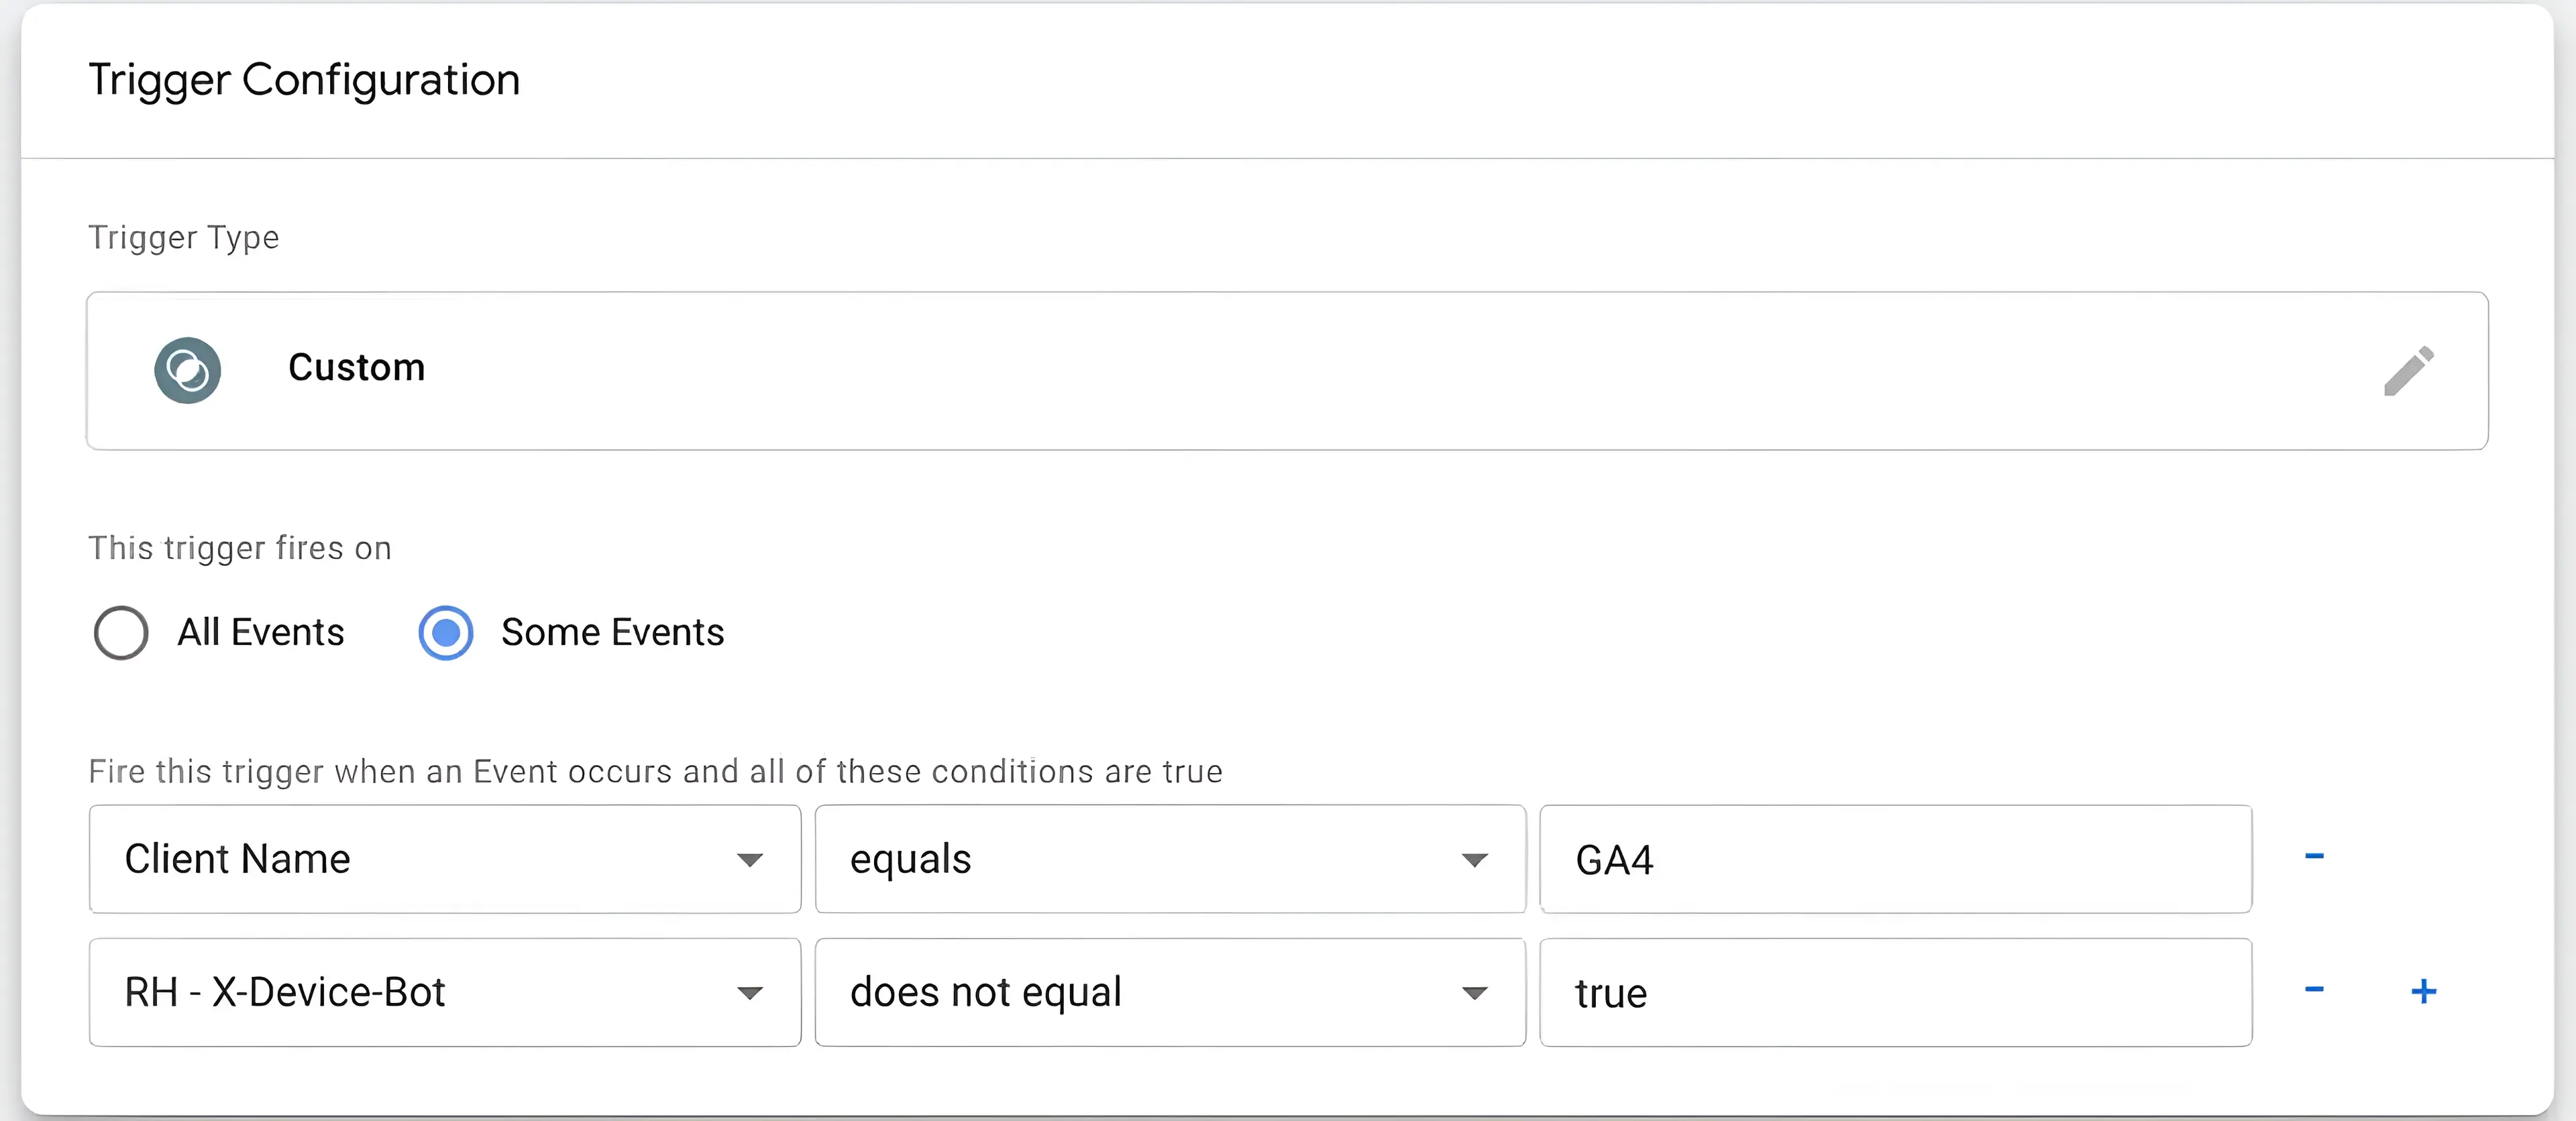Image resolution: width=2576 pixels, height=1121 pixels.
Task: Click the All Events label text
Action: [x=260, y=632]
